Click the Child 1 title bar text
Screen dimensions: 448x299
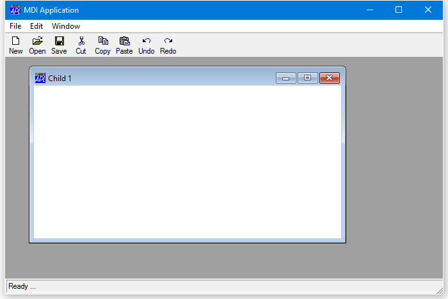(60, 79)
